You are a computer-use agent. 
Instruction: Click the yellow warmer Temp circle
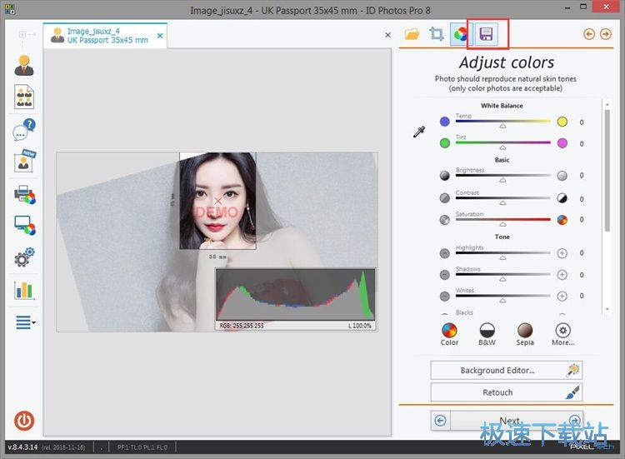[x=562, y=122]
